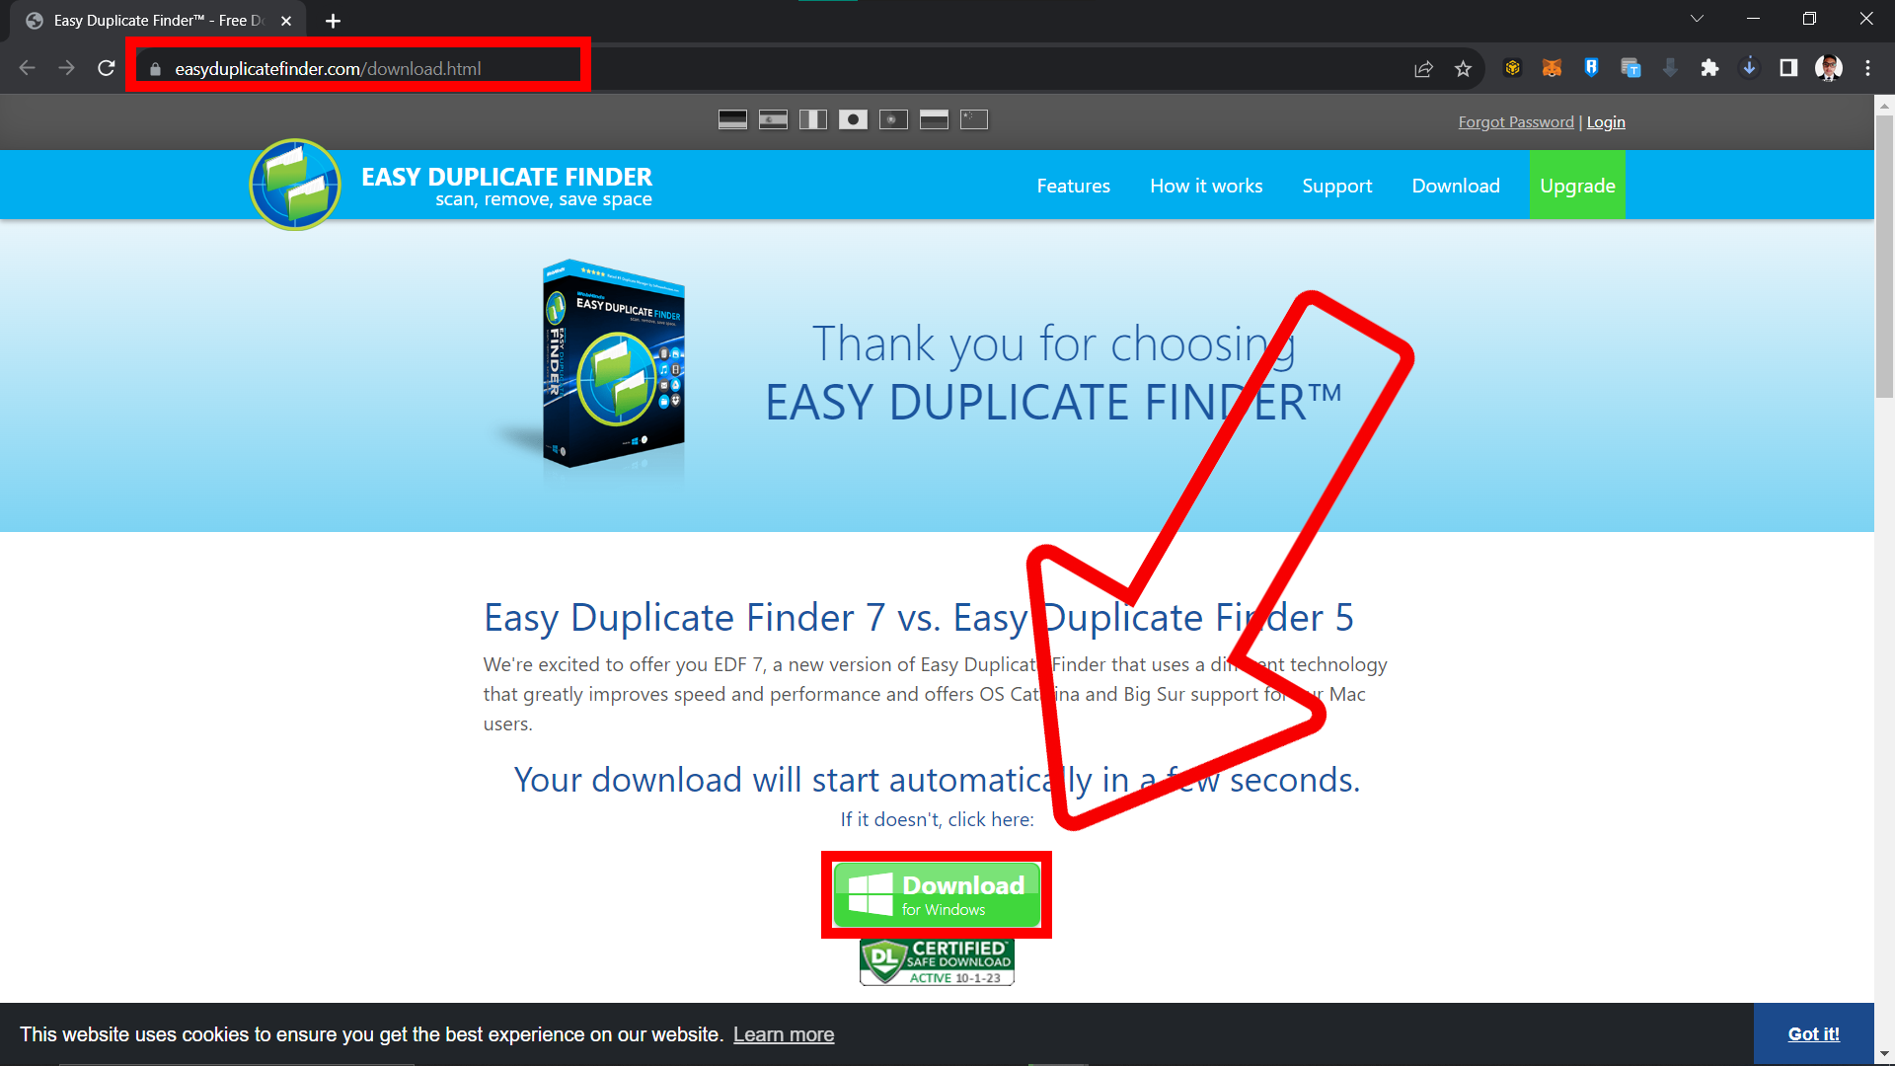Screen dimensions: 1895x1066
Task: Click the How it works menu item
Action: click(x=1205, y=185)
